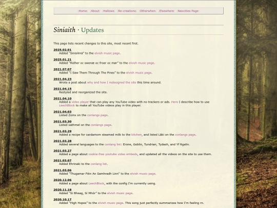
Task: Click the 'Here' link about YouTube usage
Action: click(x=174, y=102)
